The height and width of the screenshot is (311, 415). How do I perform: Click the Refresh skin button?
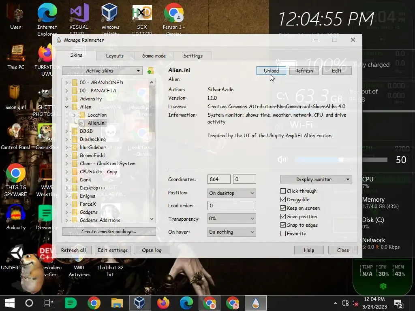pos(304,70)
